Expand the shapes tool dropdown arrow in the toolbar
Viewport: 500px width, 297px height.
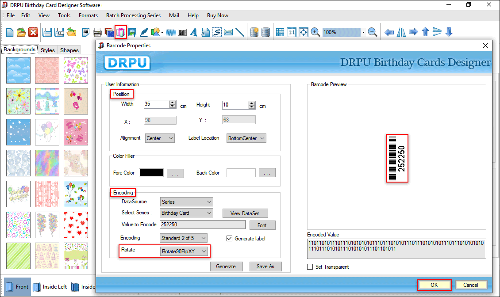162,33
